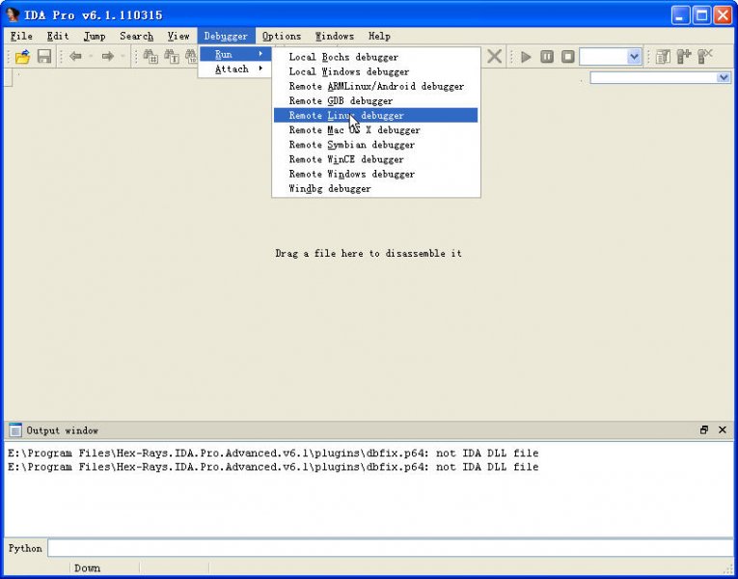738x579 pixels.
Task: Click the first binoculars search icon
Action: click(x=150, y=57)
